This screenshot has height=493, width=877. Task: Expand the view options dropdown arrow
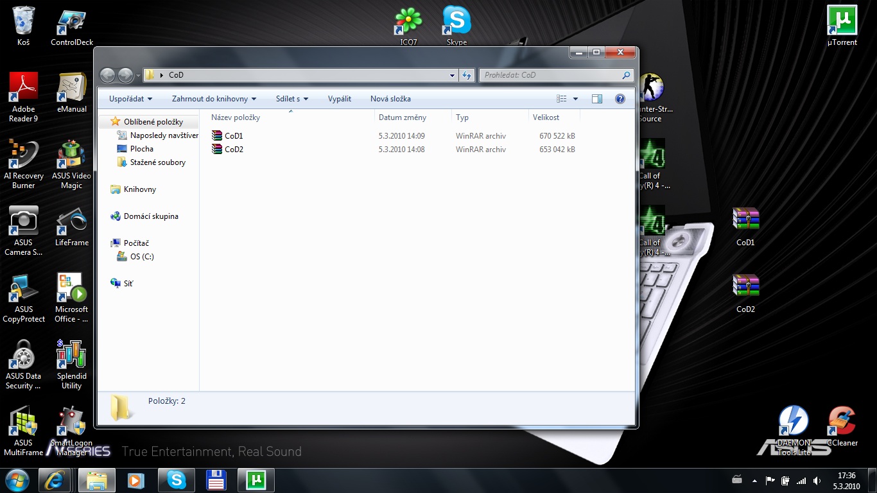point(575,99)
